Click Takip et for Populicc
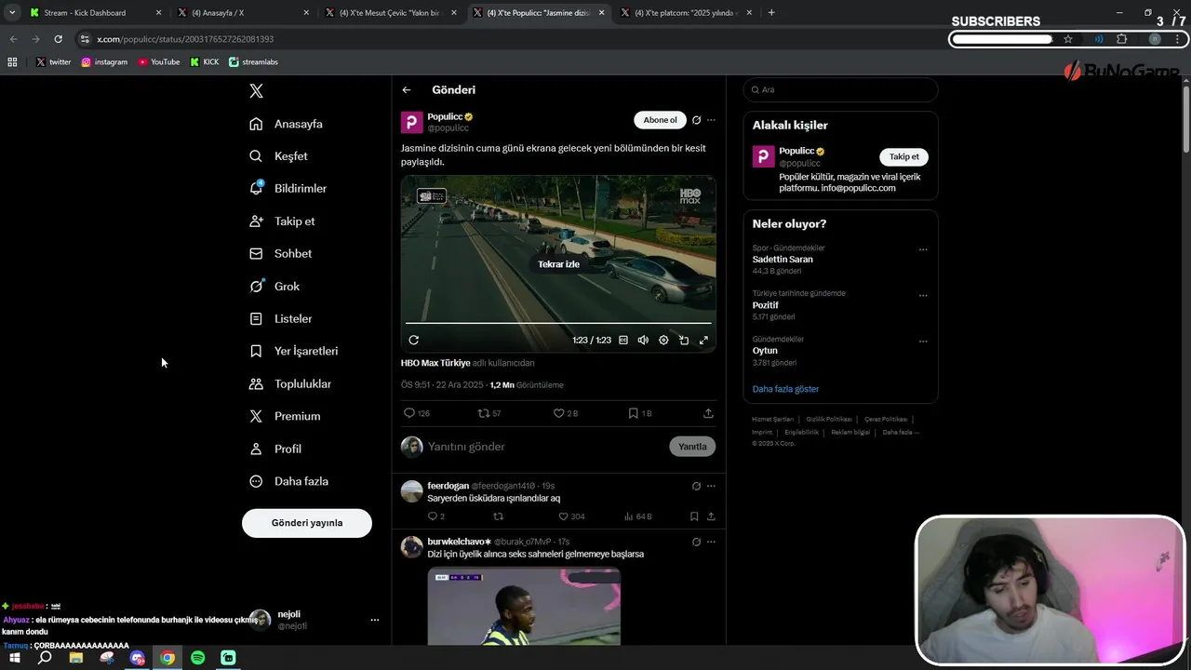 [903, 156]
